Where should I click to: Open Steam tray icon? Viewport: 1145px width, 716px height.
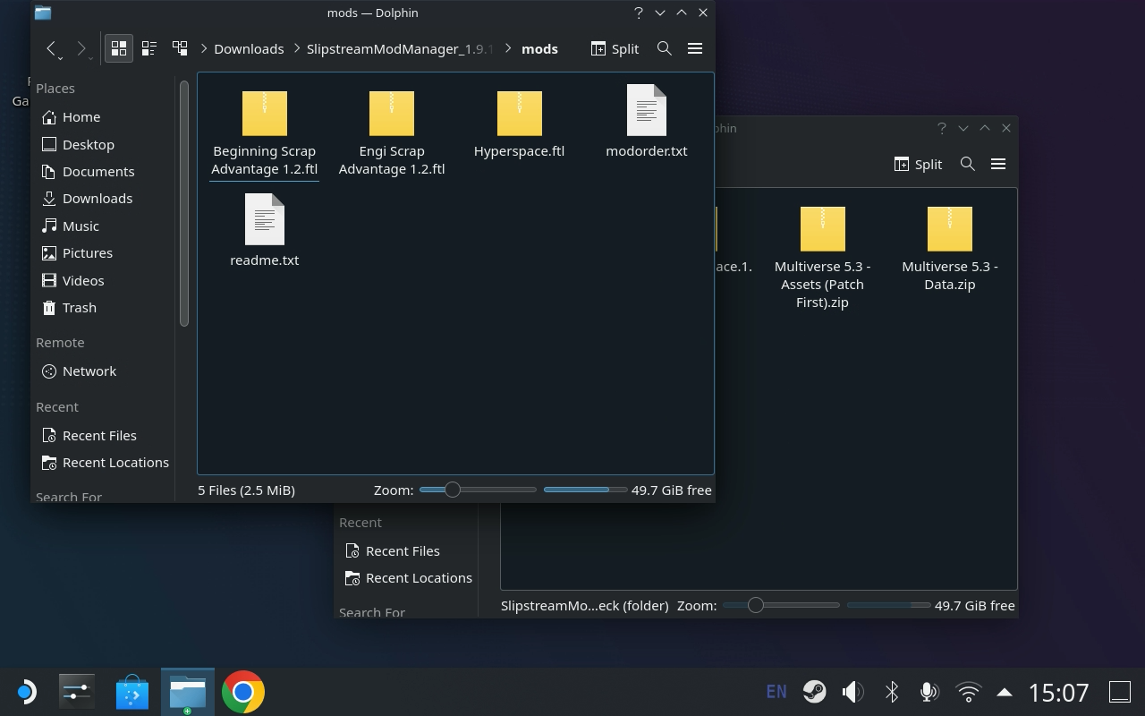[814, 692]
